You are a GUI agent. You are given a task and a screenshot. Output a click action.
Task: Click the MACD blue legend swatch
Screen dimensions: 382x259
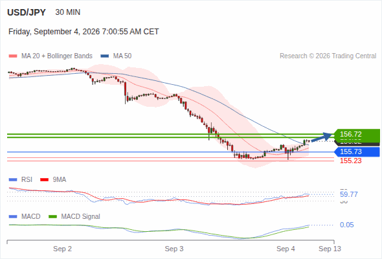coord(13,217)
